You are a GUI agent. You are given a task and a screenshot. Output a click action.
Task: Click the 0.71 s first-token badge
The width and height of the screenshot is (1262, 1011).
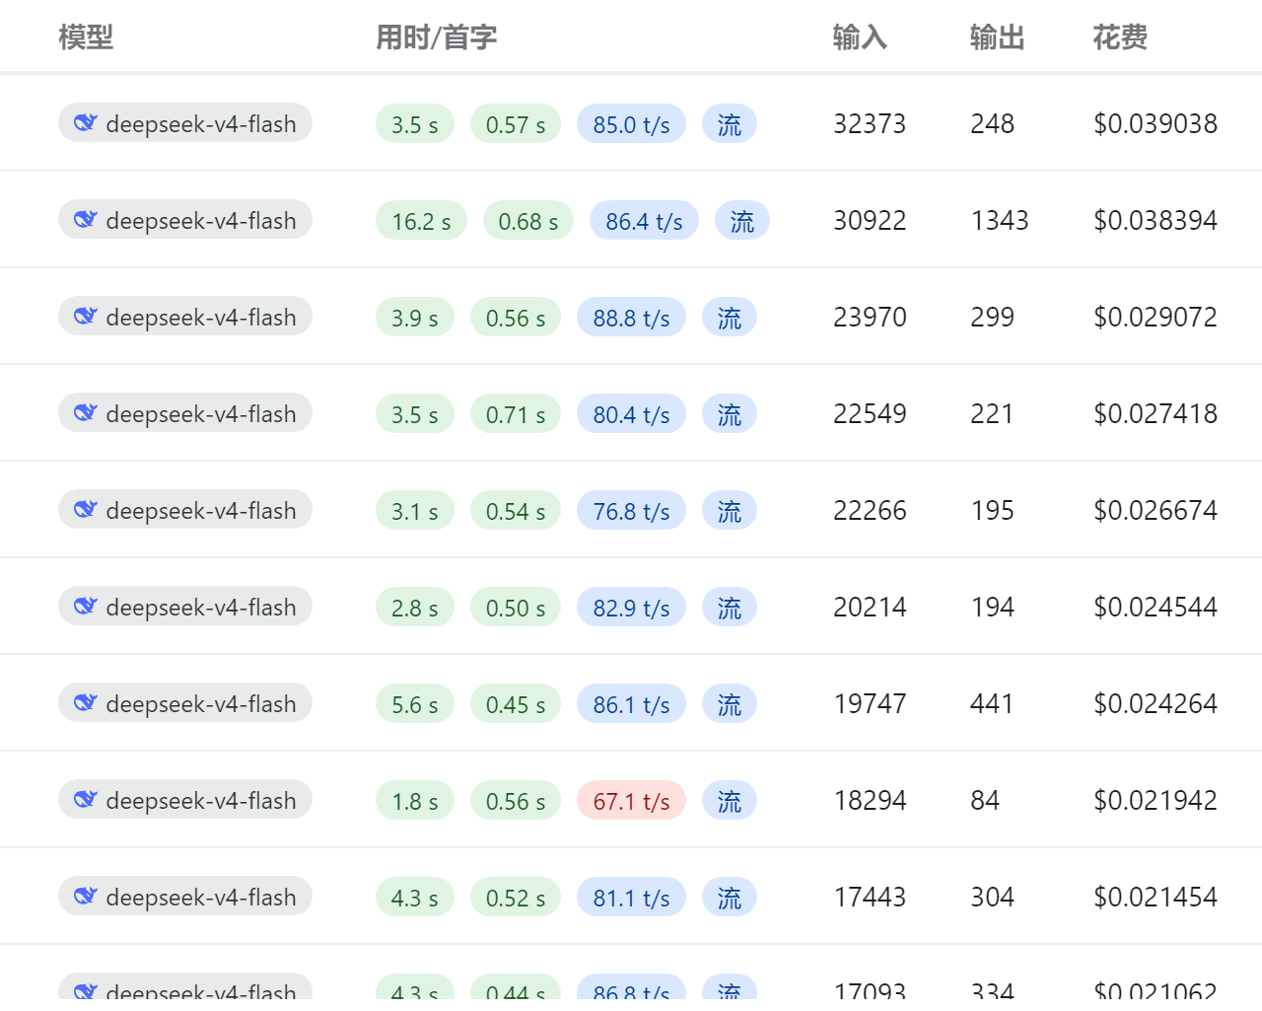516,414
